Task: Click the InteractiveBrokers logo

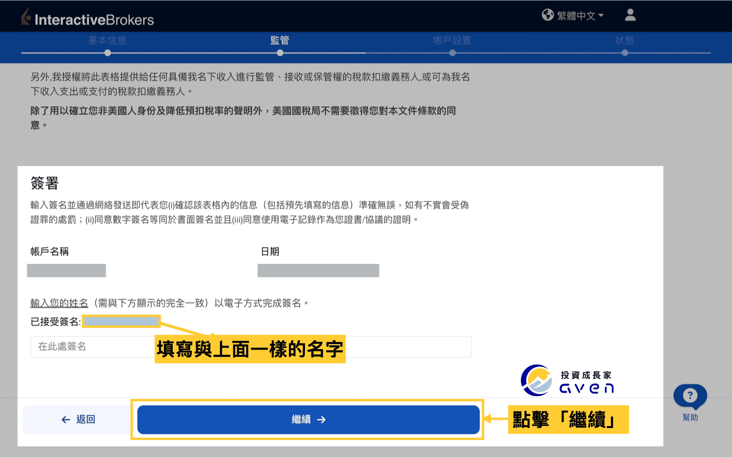Action: point(87,17)
